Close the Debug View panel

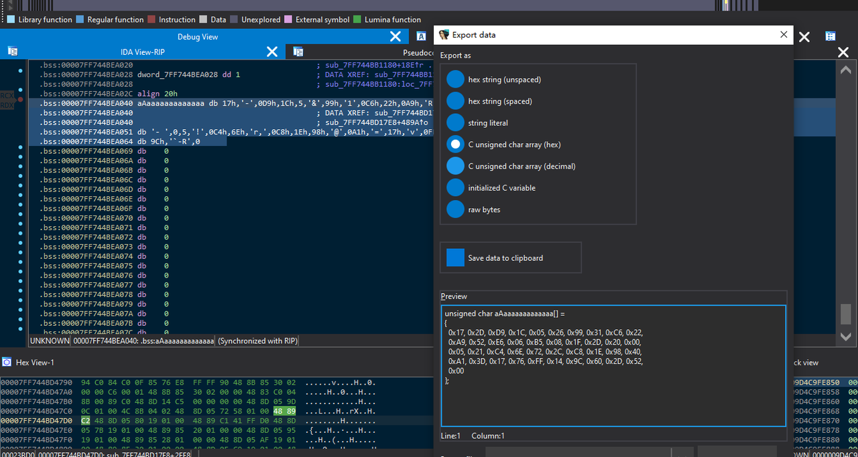click(x=395, y=36)
